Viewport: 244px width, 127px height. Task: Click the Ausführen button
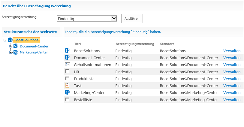(132, 19)
